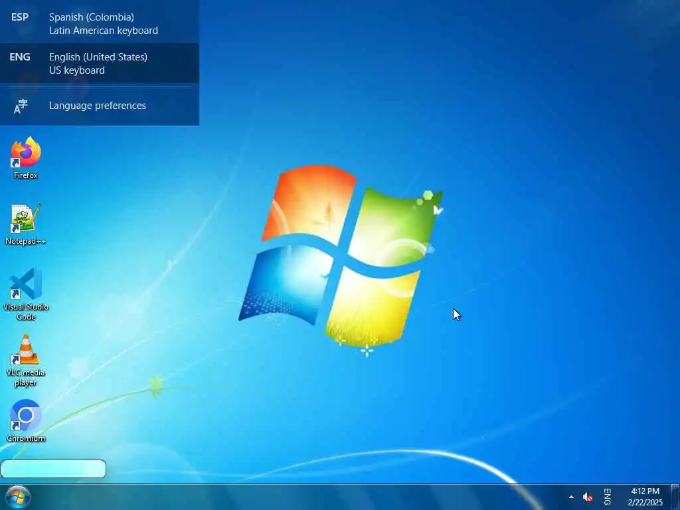The width and height of the screenshot is (680, 510).
Task: Open the Firefox desktop shortcut
Action: [x=26, y=158]
